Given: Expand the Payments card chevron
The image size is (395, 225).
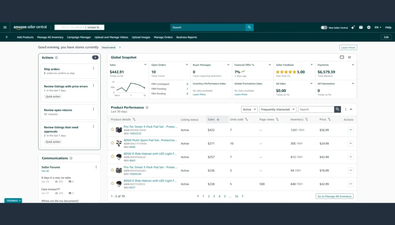Looking at the screenshot, I should pyautogui.click(x=353, y=65).
